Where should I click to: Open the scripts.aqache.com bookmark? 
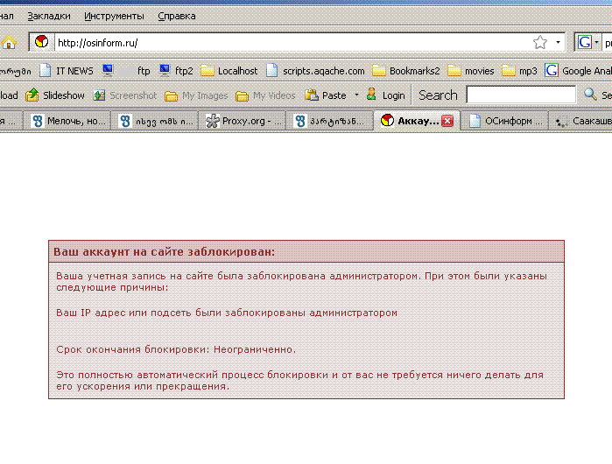pos(315,71)
